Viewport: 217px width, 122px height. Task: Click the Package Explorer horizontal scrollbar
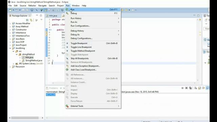25,118
